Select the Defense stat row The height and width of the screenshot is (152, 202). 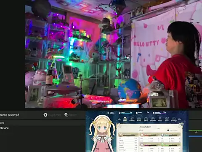128,143
